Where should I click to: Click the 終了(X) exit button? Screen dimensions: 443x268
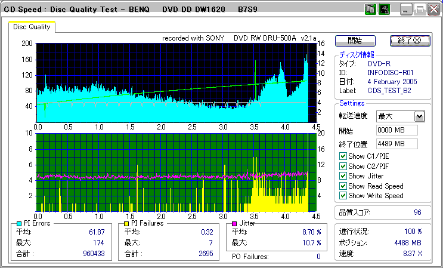tap(409, 41)
